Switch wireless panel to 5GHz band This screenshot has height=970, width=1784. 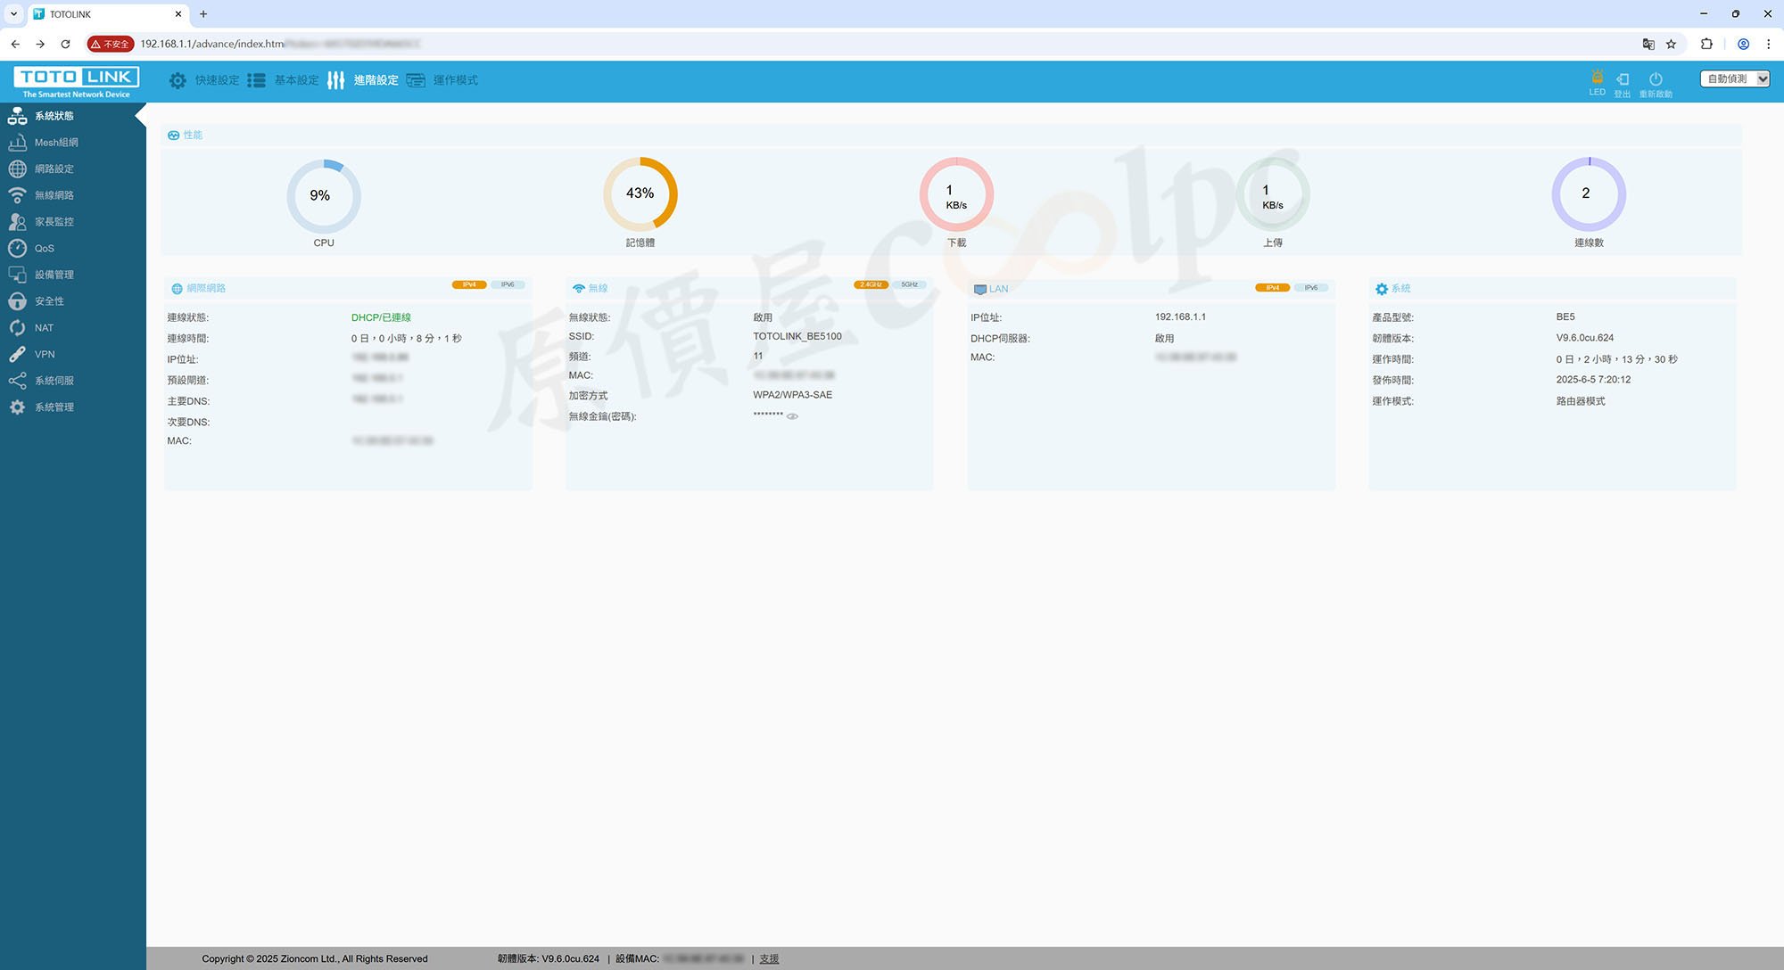point(909,285)
